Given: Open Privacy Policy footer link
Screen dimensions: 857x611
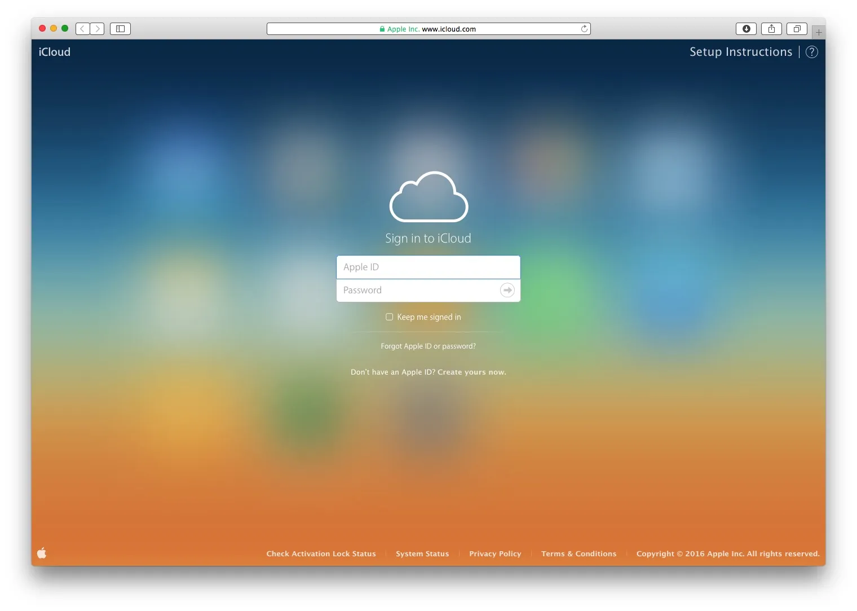Looking at the screenshot, I should tap(495, 553).
